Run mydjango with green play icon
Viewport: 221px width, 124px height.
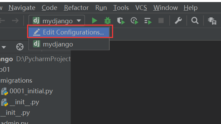point(95,20)
